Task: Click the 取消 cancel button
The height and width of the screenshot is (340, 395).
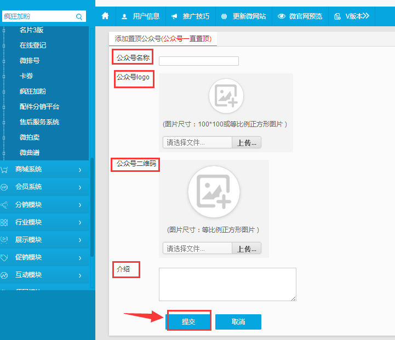Action: (x=238, y=321)
